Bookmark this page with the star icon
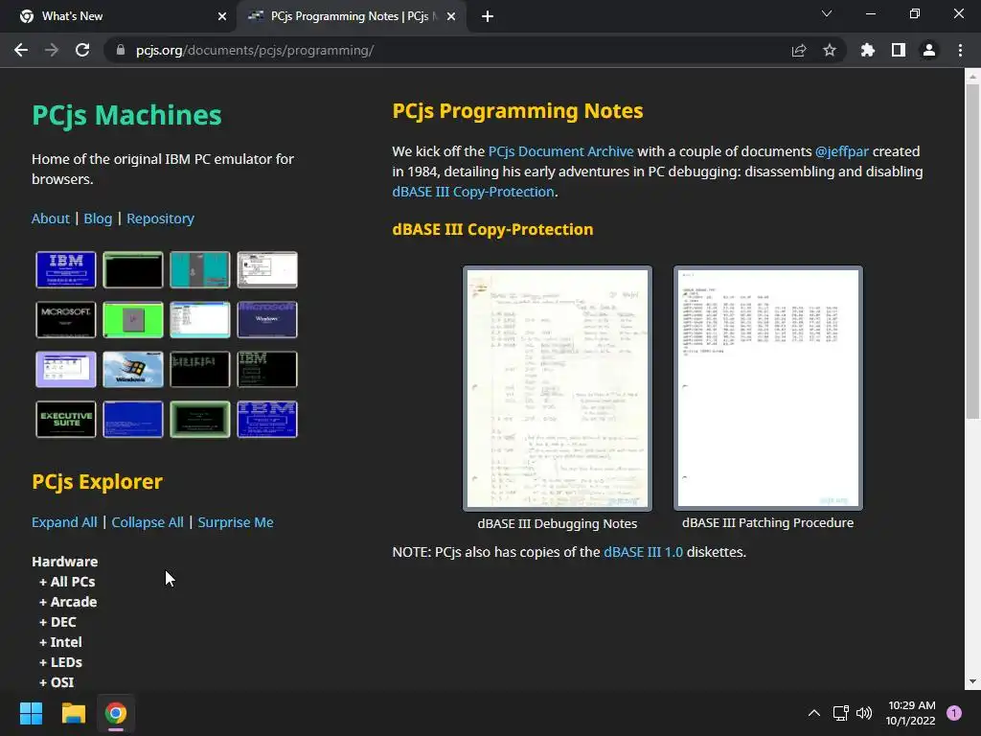Image resolution: width=981 pixels, height=736 pixels. pyautogui.click(x=830, y=50)
